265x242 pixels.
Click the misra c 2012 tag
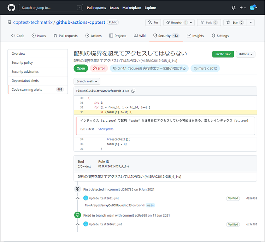pos(205,68)
